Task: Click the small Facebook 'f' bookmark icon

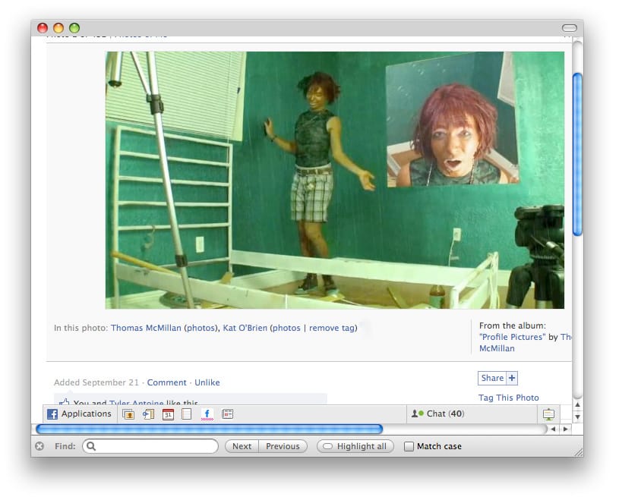Action: point(207,414)
